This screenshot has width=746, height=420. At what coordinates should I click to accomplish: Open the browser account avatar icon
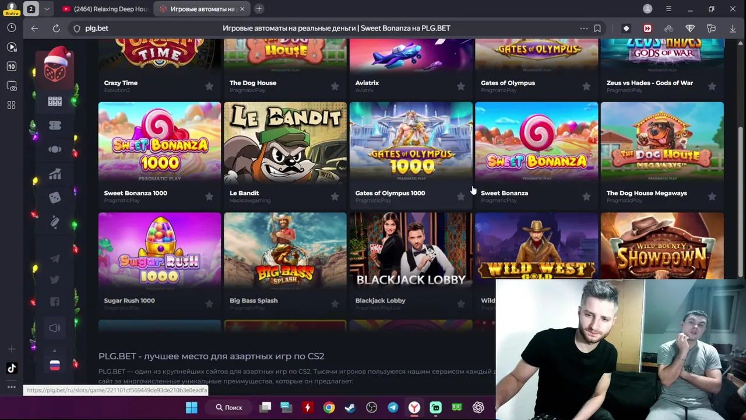point(648,9)
